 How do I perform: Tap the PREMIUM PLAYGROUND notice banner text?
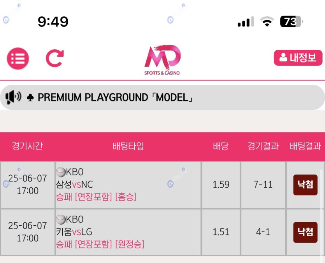coord(115,97)
